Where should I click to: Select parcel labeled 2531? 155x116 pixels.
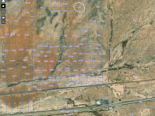tap(83, 70)
